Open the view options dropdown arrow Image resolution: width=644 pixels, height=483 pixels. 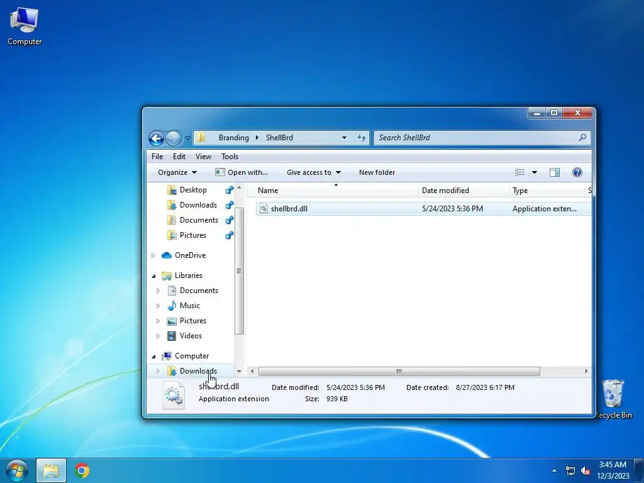point(535,172)
